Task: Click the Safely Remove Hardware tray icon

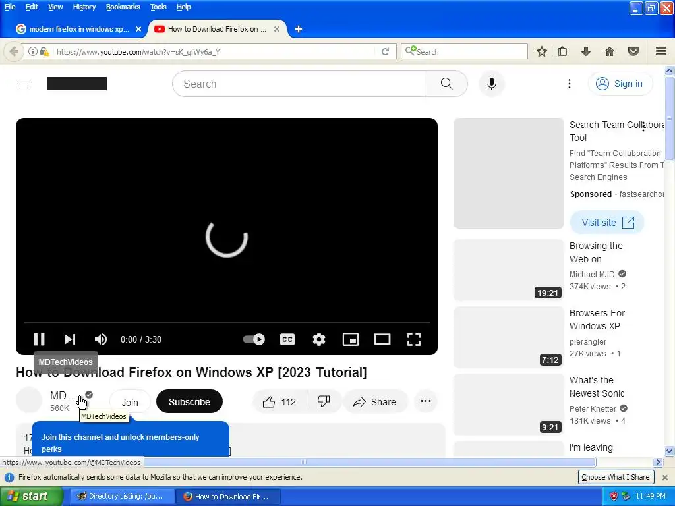Action: 626,496
